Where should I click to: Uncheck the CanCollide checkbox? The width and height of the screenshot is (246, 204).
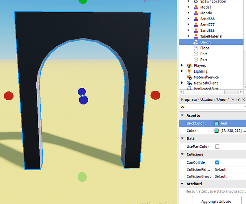217,162
